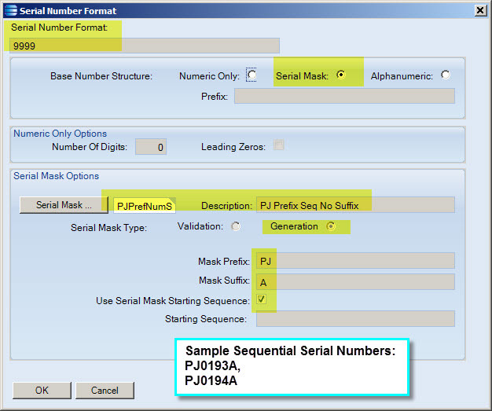Click the Serial Number Format window icon
The width and height of the screenshot is (492, 411).
tap(11, 10)
